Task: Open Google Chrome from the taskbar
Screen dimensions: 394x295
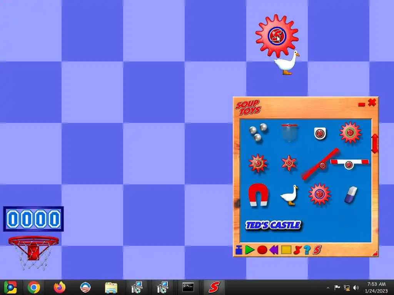Action: click(34, 287)
